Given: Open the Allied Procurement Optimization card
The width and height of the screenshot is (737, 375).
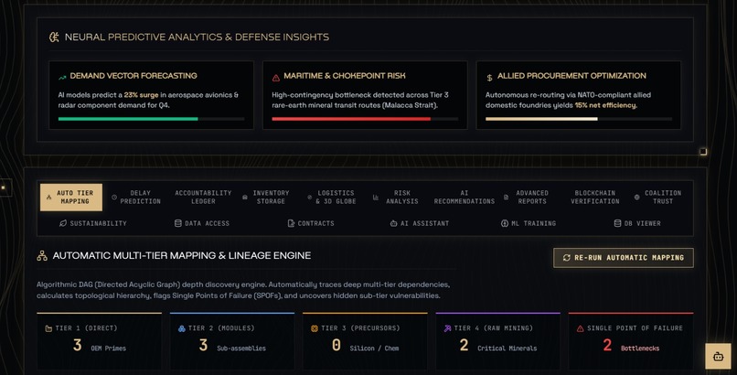Looking at the screenshot, I should pos(579,95).
